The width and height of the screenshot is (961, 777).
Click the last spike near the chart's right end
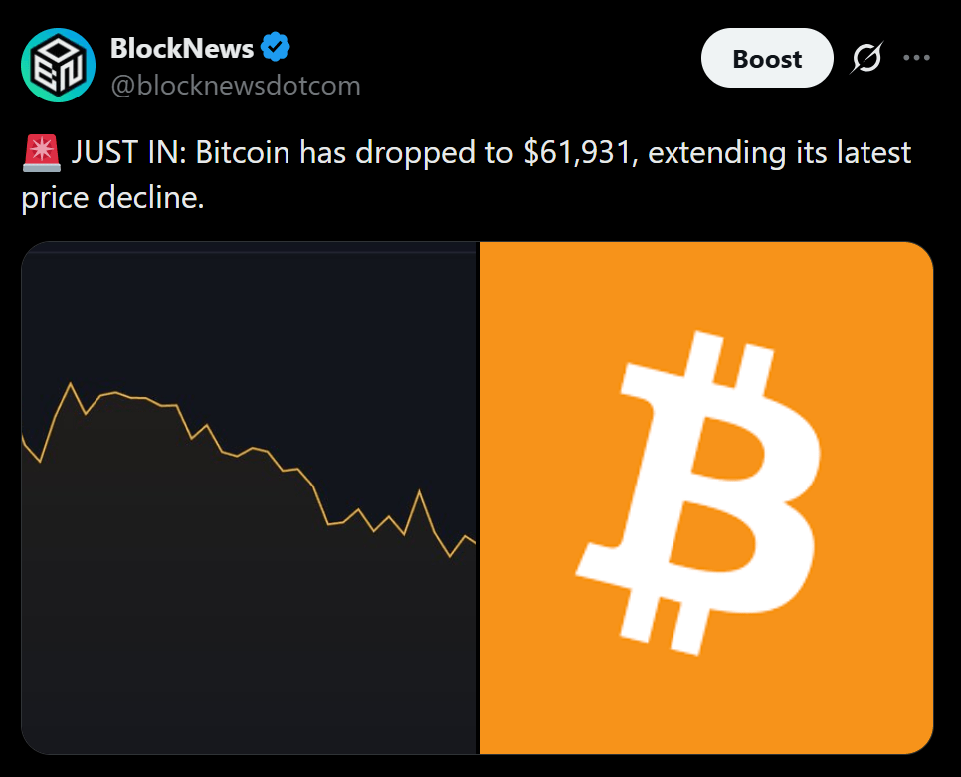pos(419,492)
